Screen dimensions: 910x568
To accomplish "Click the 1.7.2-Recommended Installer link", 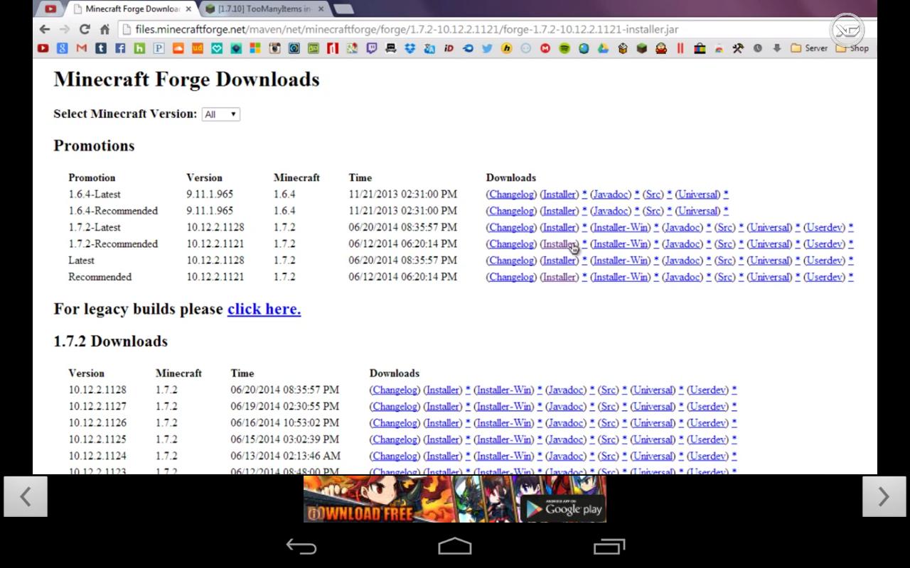I will tap(560, 244).
